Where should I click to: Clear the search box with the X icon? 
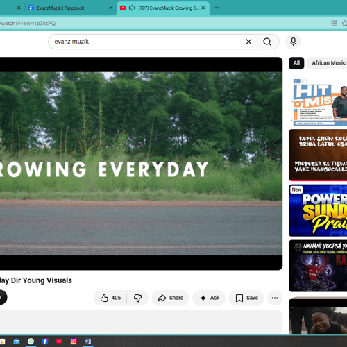click(248, 42)
